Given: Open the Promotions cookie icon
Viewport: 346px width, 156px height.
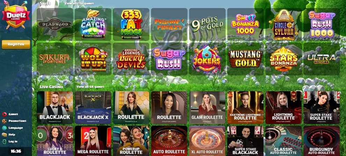Looking at the screenshot, I should pos(4,121).
